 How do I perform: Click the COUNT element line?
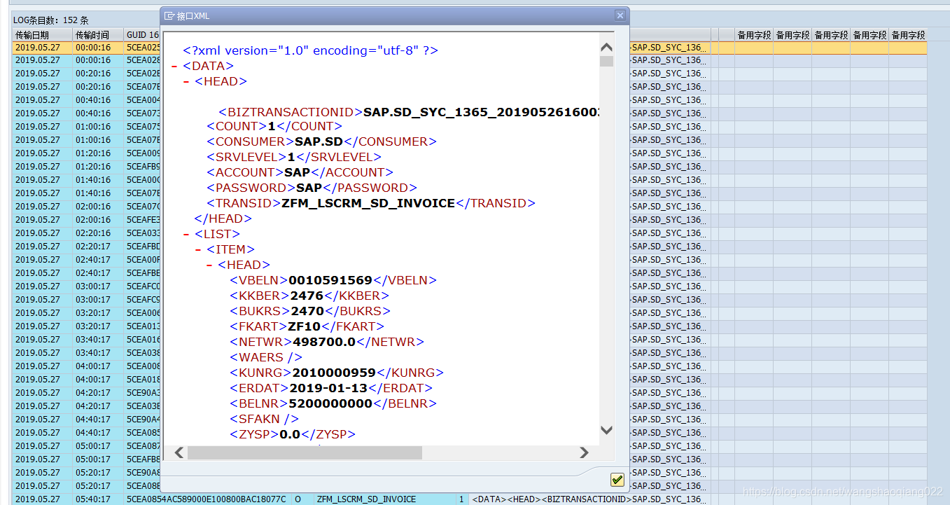pyautogui.click(x=274, y=127)
